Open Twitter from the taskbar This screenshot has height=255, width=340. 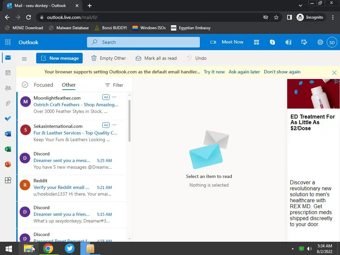point(70,248)
